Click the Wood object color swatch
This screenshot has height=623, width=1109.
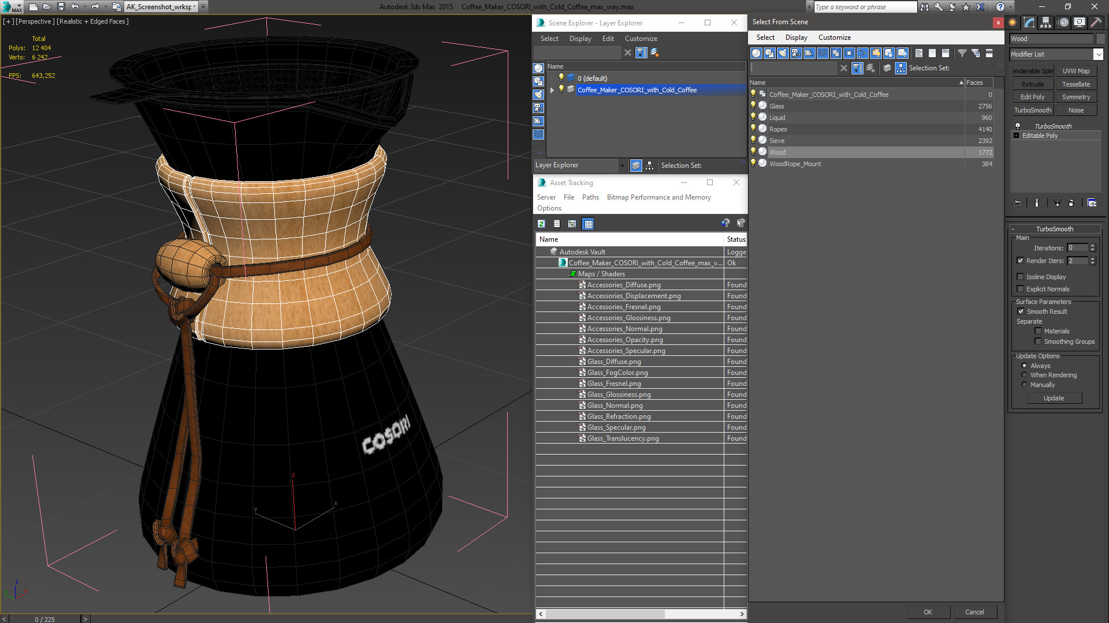point(1100,39)
